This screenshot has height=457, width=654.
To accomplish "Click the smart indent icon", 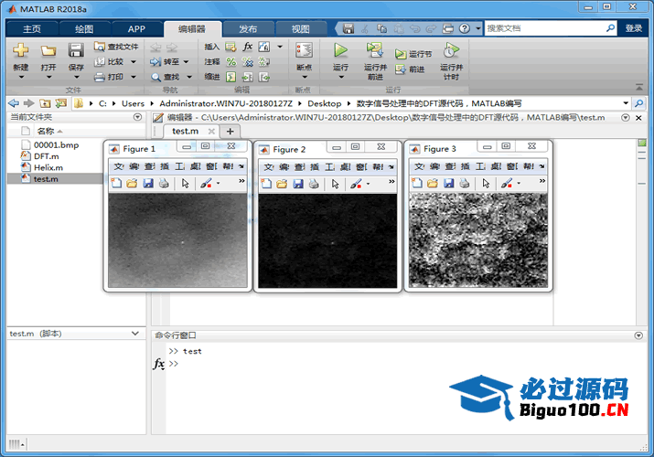I will coord(231,77).
